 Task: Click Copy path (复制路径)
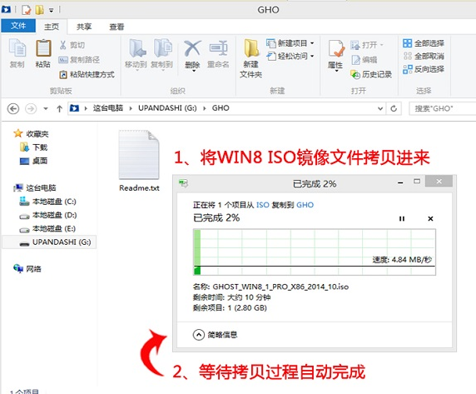[79, 60]
